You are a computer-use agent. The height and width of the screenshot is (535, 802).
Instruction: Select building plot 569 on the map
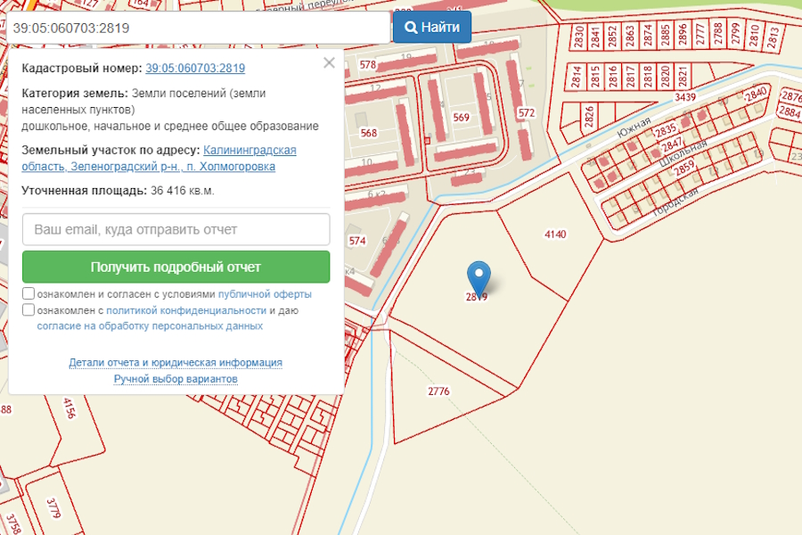pos(461,118)
